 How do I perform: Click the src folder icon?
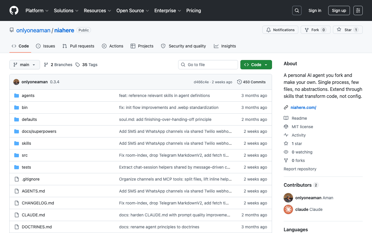pos(17,155)
